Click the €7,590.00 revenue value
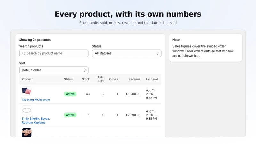Viewport: 256px width, 144px height. [133, 115]
